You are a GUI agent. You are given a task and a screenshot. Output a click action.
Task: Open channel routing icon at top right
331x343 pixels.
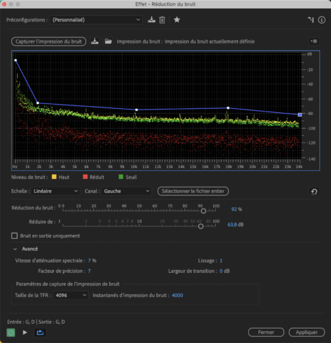[x=311, y=20]
